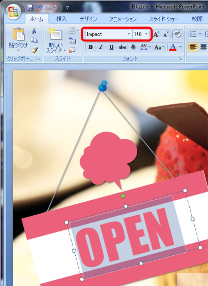This screenshot has height=286, width=208.
Task: Toggle Italic formatting
Action: pyautogui.click(x=101, y=47)
